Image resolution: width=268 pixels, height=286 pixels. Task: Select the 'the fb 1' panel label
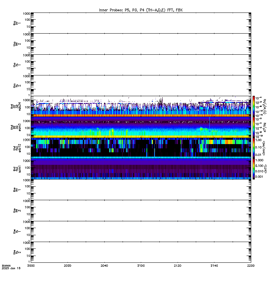pos(17,232)
